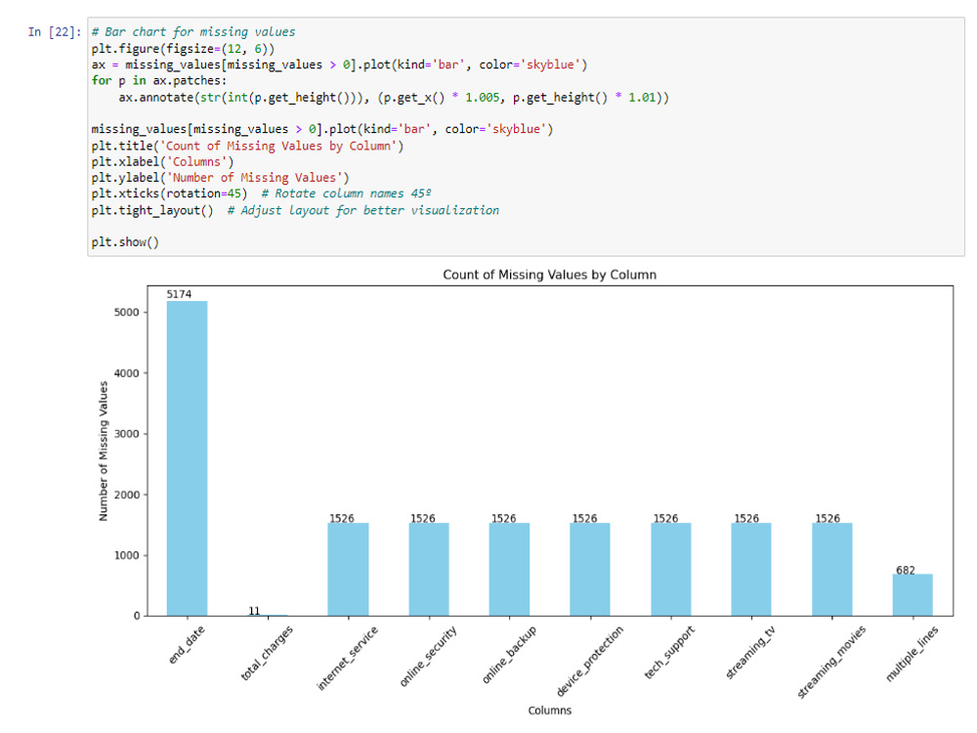Image resolution: width=977 pixels, height=733 pixels.
Task: Click the total_charges x-axis label
Action: [267, 653]
